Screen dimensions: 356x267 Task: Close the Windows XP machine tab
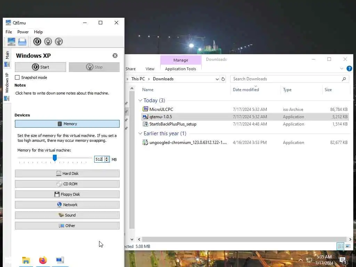click(115, 56)
